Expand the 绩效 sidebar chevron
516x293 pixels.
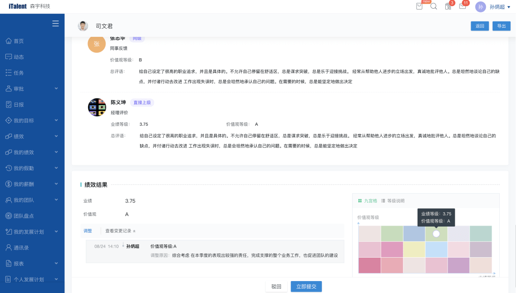pyautogui.click(x=56, y=136)
